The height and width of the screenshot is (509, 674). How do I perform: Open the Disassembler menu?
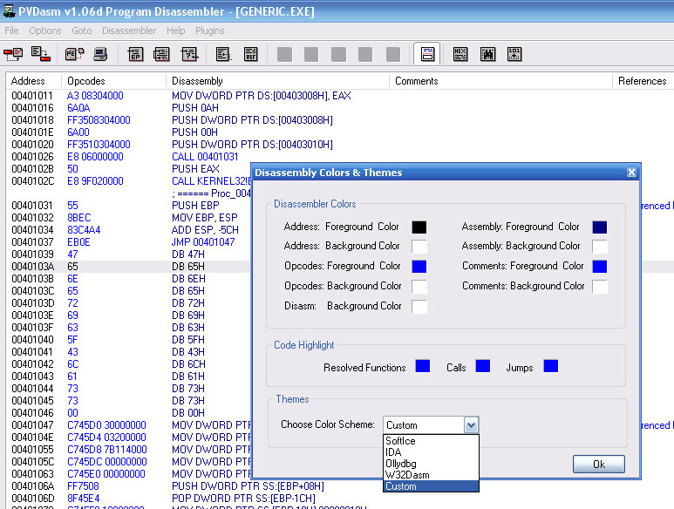[x=128, y=31]
